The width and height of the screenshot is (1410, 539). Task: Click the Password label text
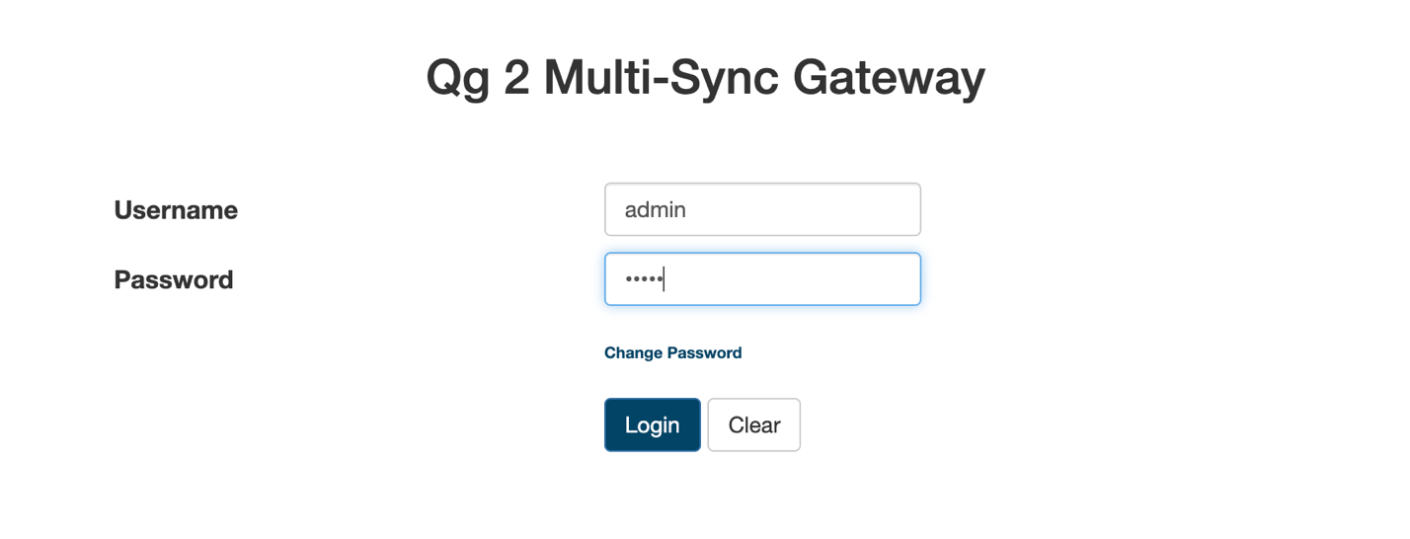[x=174, y=279]
